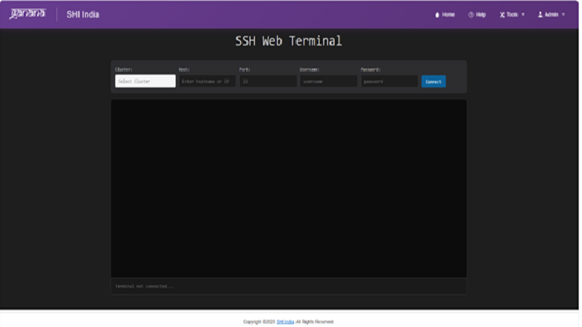Click the Help question mark icon
The width and height of the screenshot is (582, 327).
pyautogui.click(x=471, y=15)
